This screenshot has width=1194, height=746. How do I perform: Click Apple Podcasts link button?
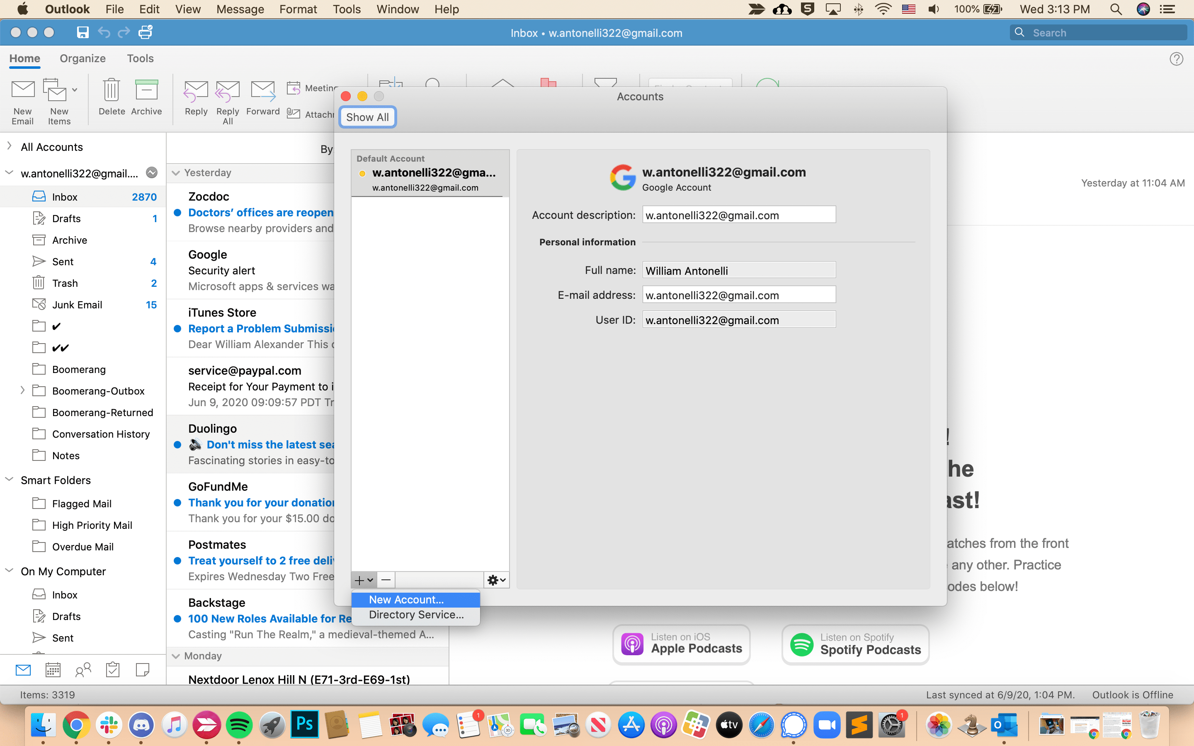click(x=682, y=644)
